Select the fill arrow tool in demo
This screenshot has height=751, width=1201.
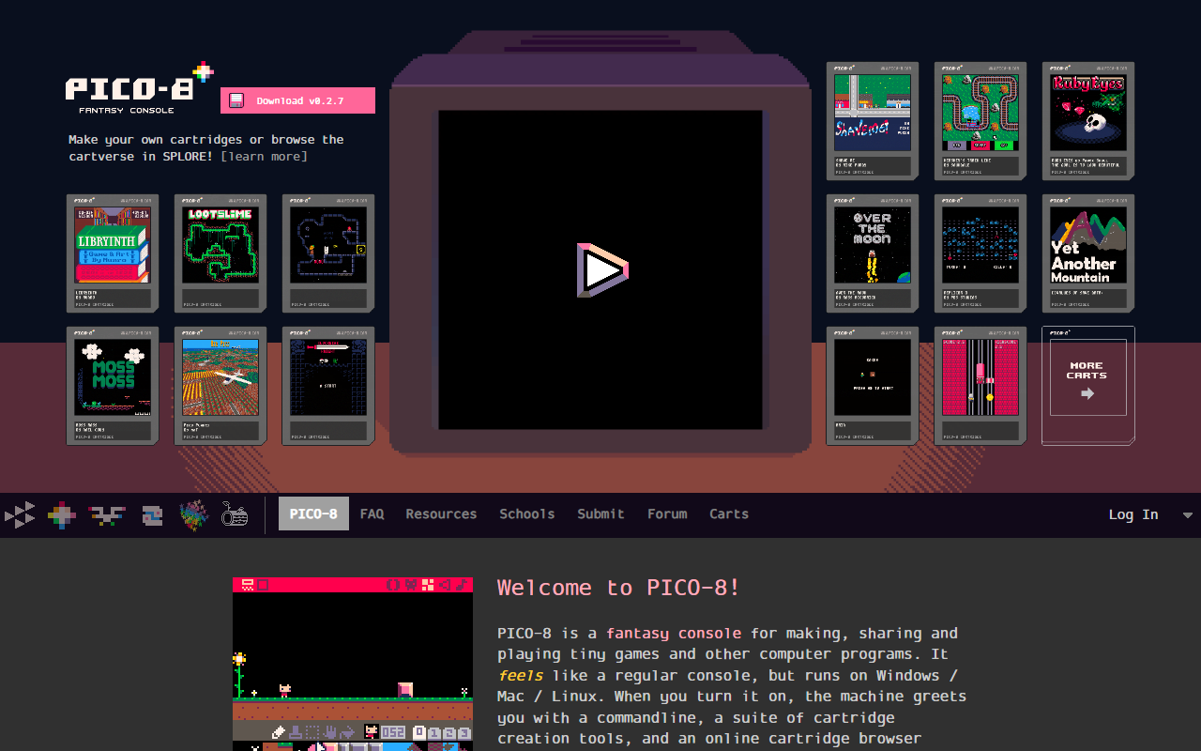point(347,732)
